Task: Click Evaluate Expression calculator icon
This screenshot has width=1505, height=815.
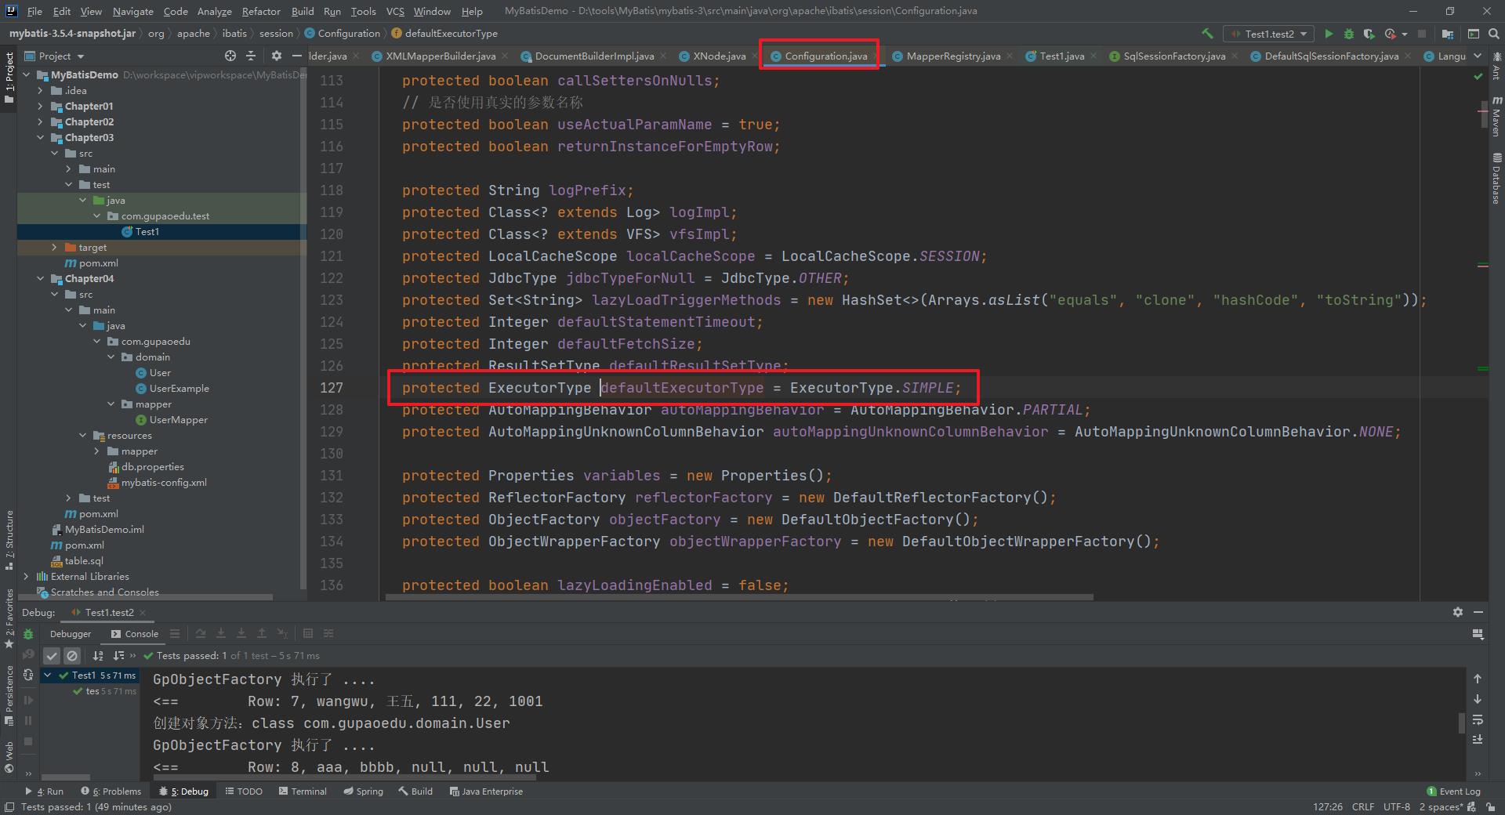Action: coord(308,633)
